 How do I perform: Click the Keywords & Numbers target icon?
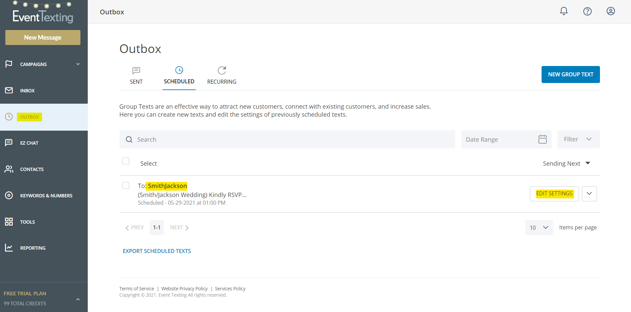pyautogui.click(x=9, y=195)
